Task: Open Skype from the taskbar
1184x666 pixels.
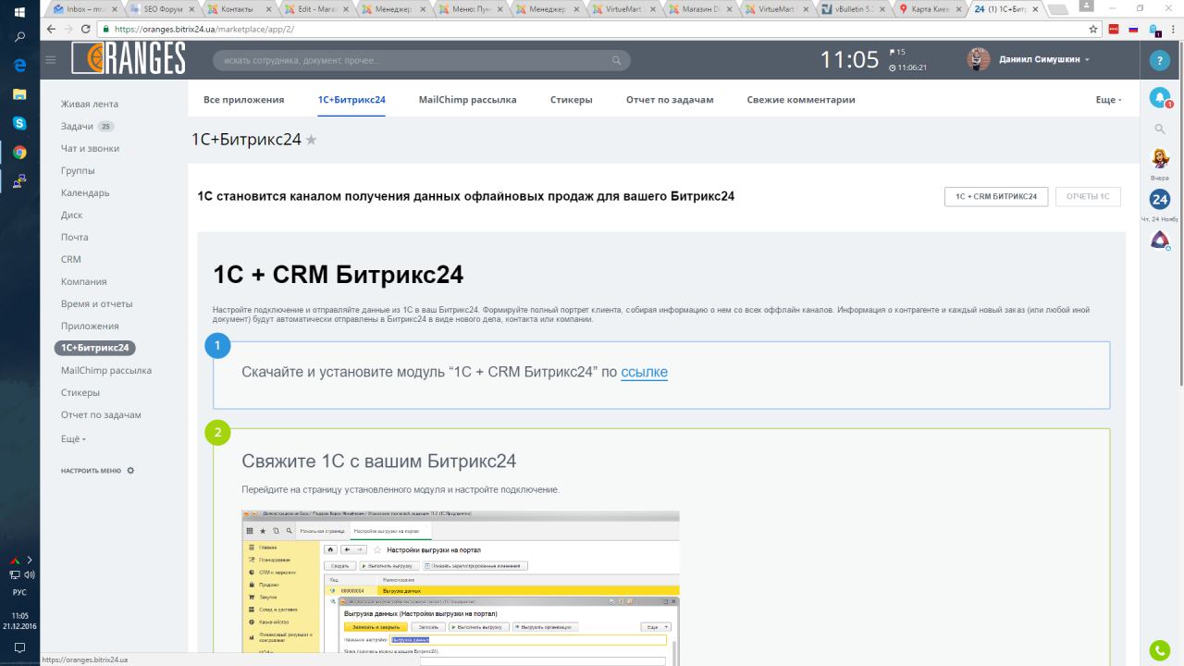Action: [19, 123]
